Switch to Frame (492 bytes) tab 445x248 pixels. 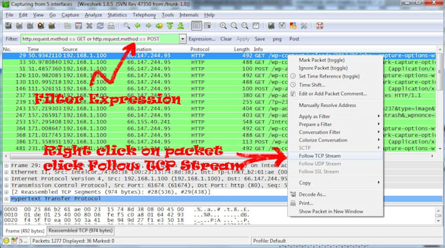25,231
